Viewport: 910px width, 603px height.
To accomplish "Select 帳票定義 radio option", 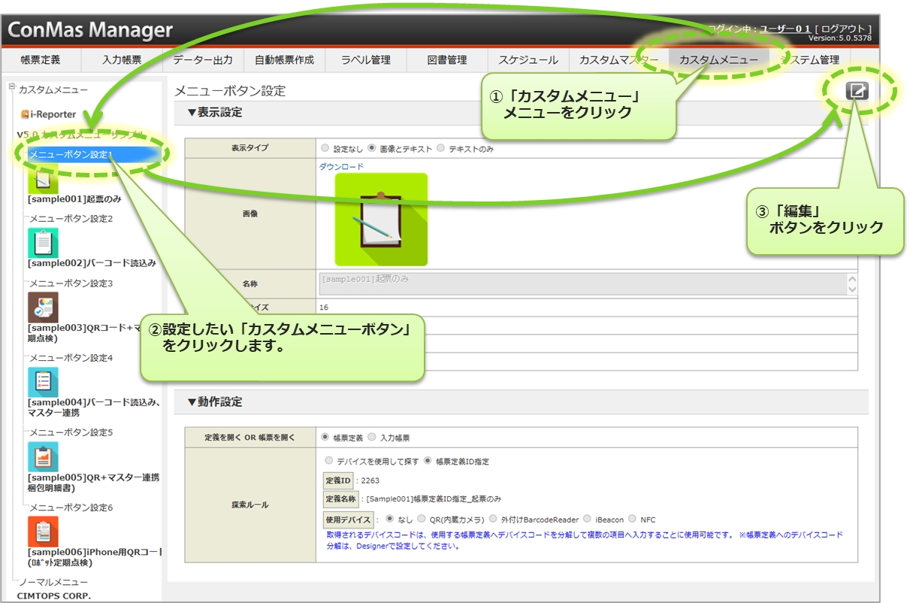I will pos(325,437).
